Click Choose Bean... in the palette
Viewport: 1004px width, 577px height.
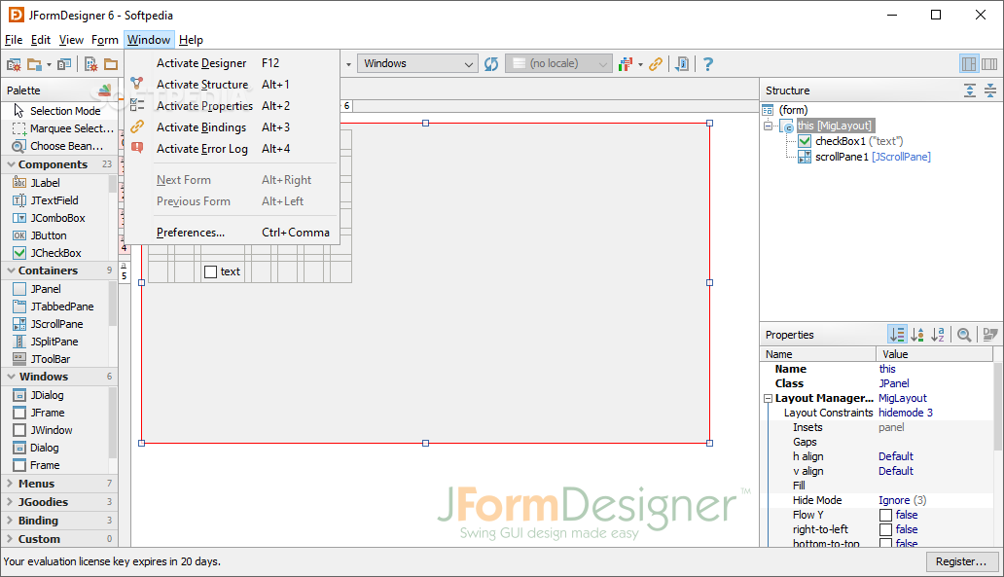[x=58, y=146]
